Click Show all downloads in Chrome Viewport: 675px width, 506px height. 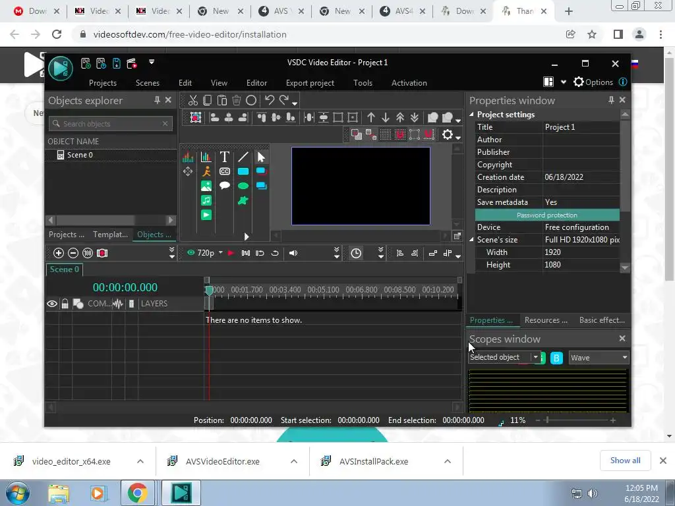[625, 461]
